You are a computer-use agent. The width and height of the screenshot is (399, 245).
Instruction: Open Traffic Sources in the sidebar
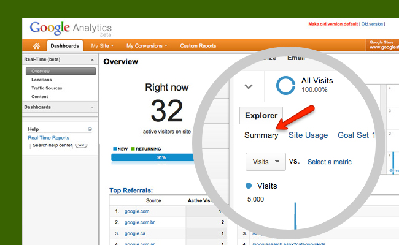coord(47,88)
